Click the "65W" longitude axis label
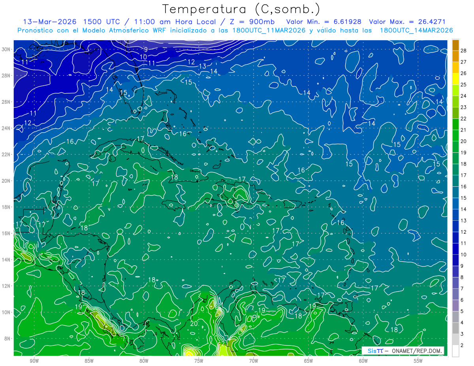The width and height of the screenshot is (474, 366). tap(308, 361)
